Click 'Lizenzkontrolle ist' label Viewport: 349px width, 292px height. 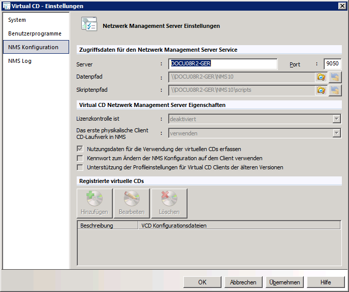pos(98,119)
